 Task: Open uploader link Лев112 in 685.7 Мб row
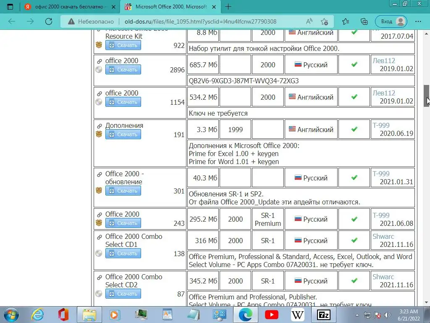click(x=384, y=61)
